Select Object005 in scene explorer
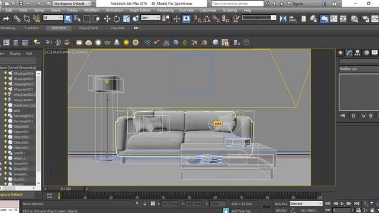 21,126
